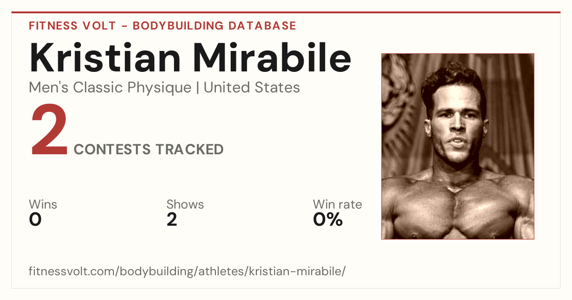Click the Wins value 0
The image size is (572, 300).
[x=35, y=220]
